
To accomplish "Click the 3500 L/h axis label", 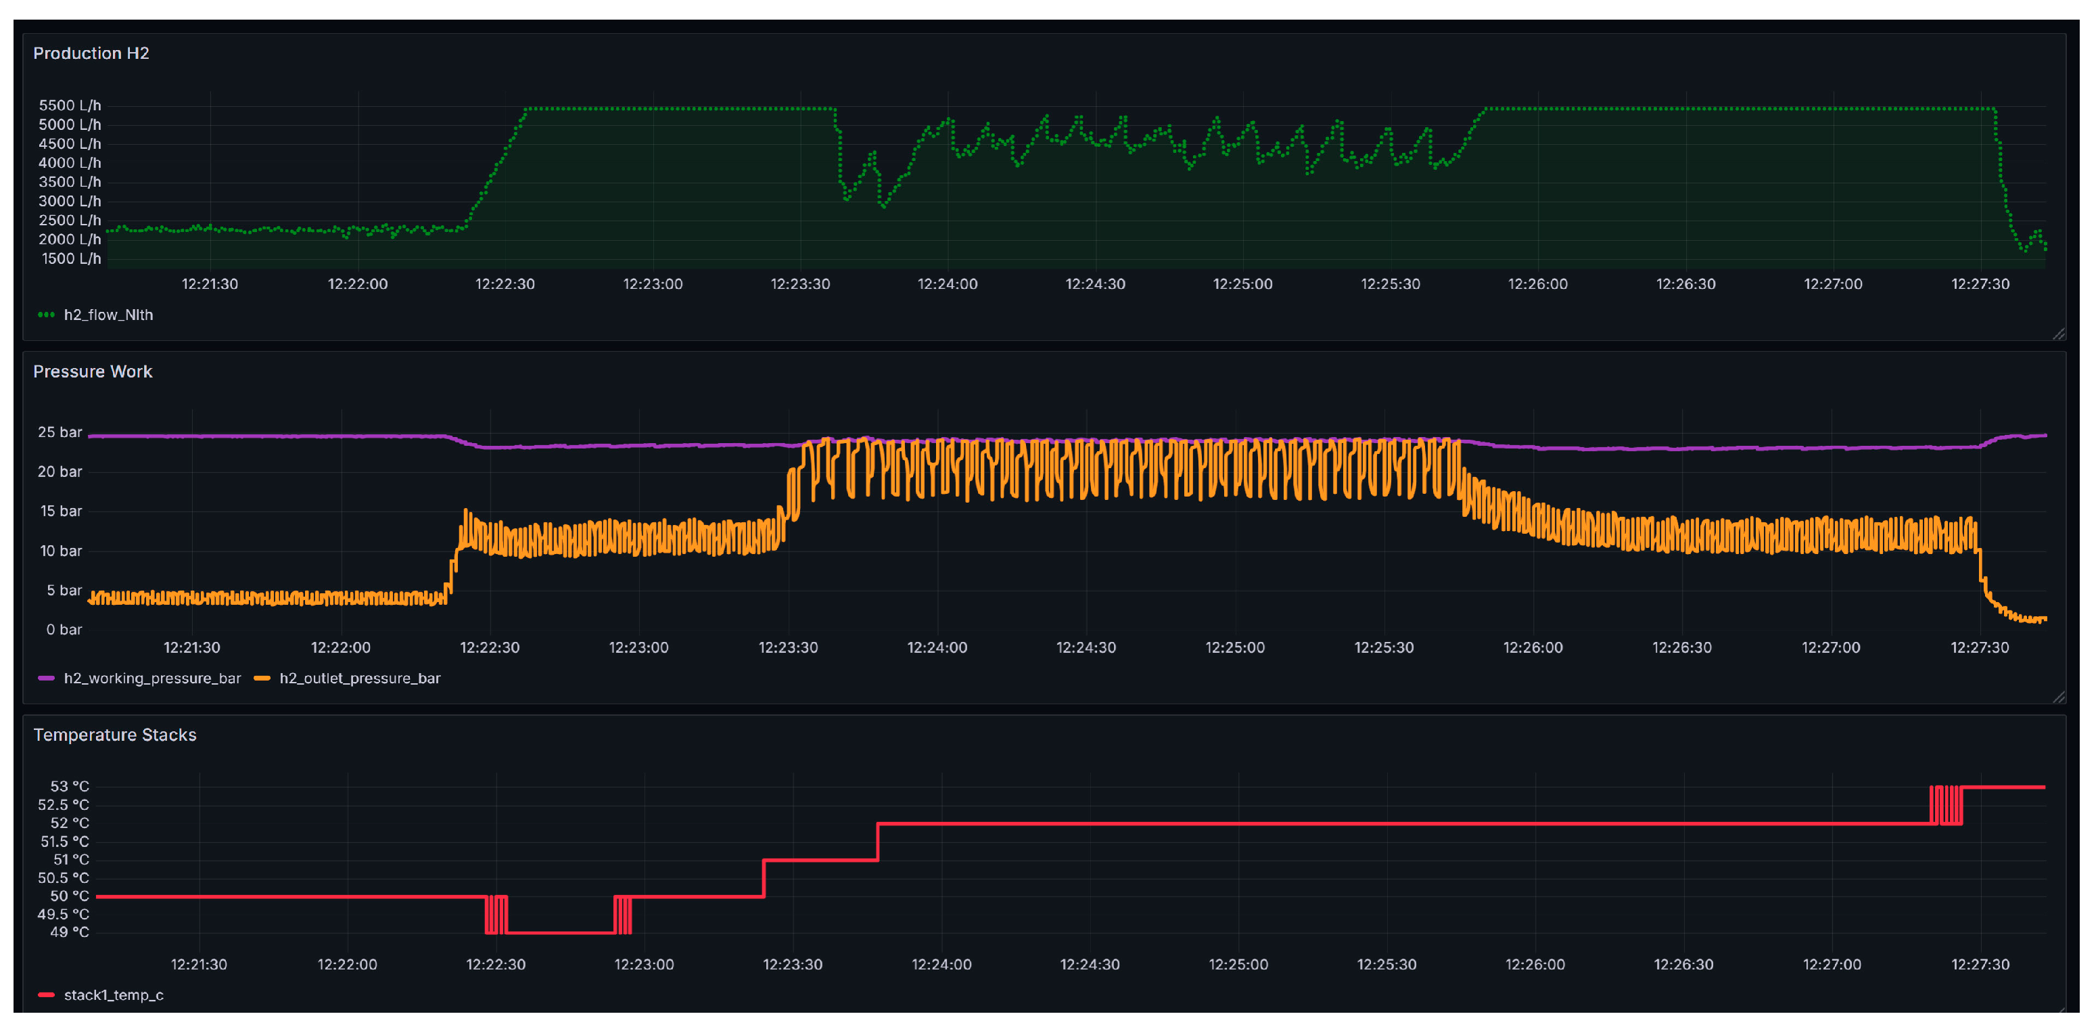I will [70, 181].
